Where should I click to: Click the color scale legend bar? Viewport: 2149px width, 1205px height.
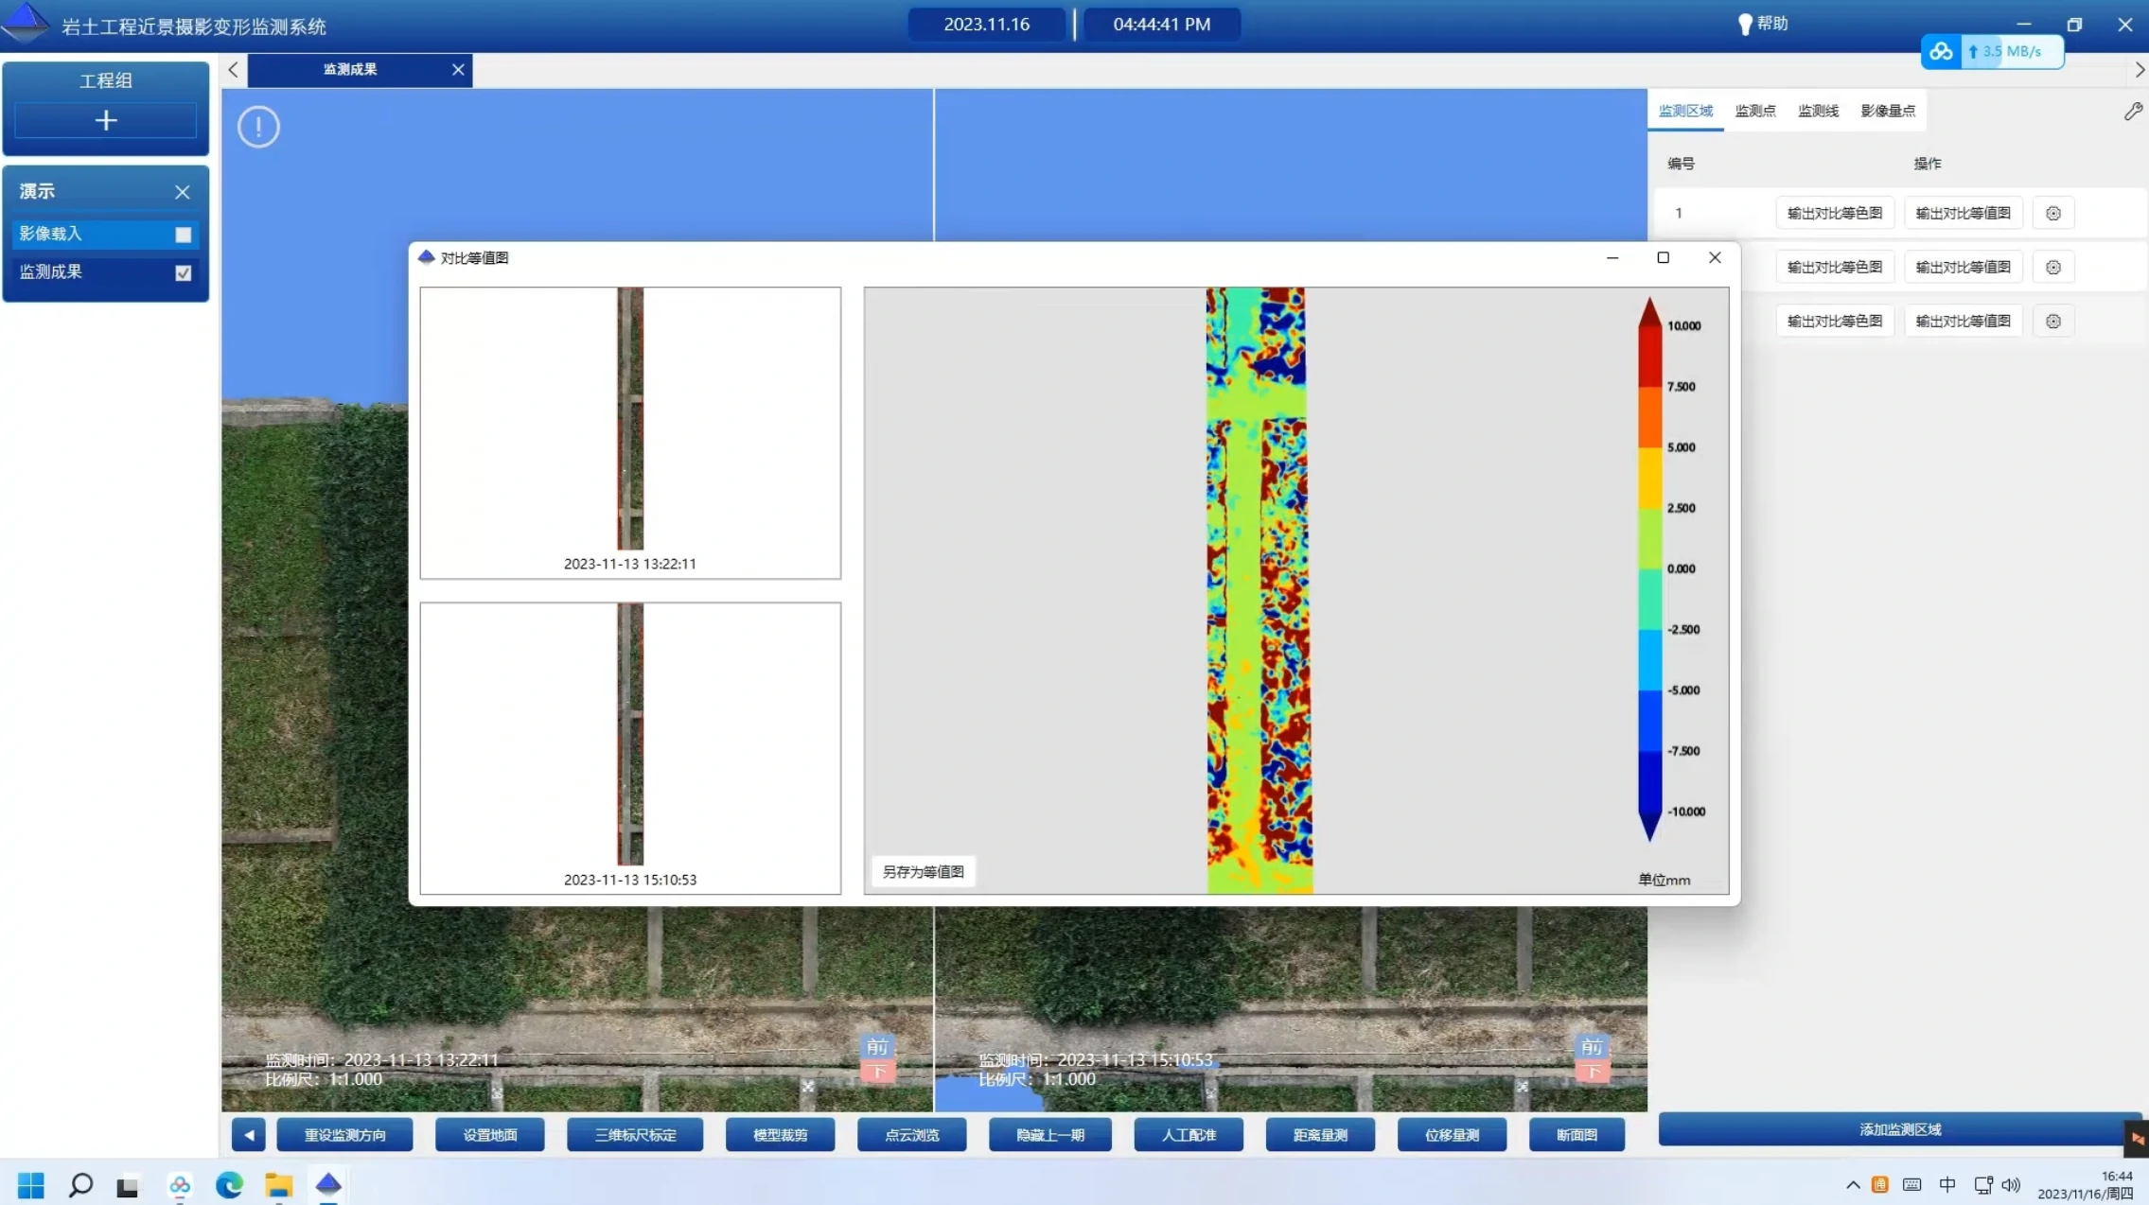(x=1649, y=568)
